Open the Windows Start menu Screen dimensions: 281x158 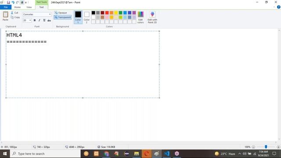(x=5, y=154)
